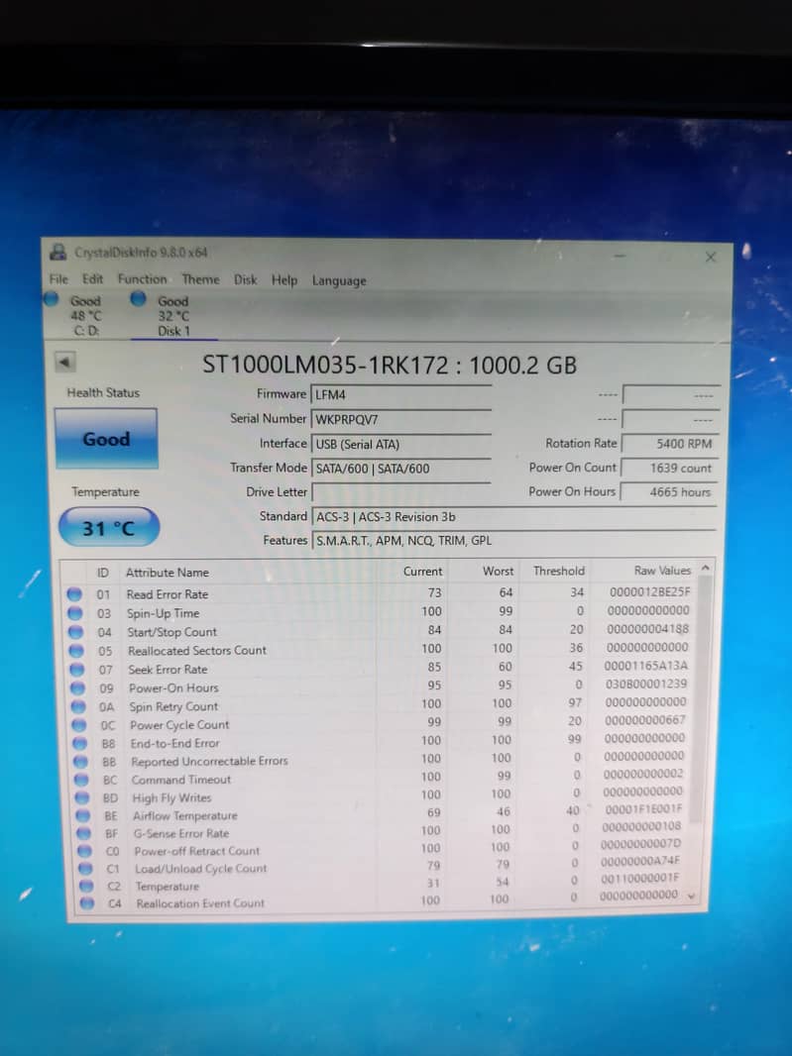Close the CrystalDiskInfo window
This screenshot has height=1056, width=792.
pos(711,258)
